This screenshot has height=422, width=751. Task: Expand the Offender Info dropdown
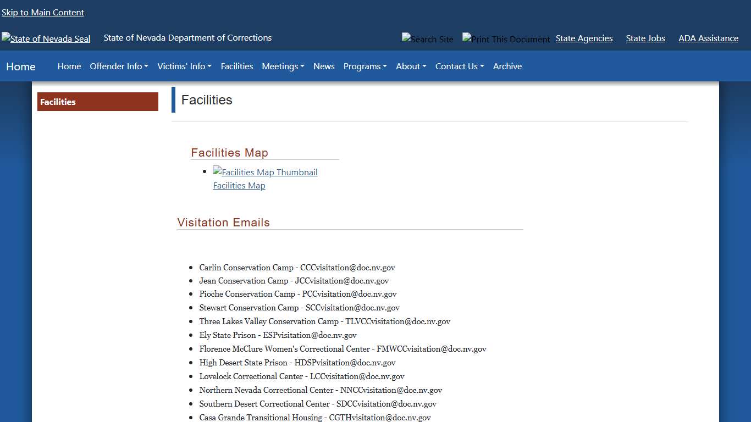coord(119,66)
